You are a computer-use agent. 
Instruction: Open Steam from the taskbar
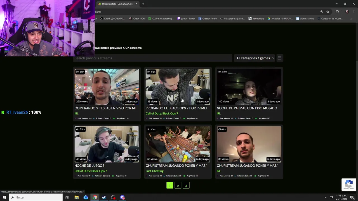click(x=104, y=197)
